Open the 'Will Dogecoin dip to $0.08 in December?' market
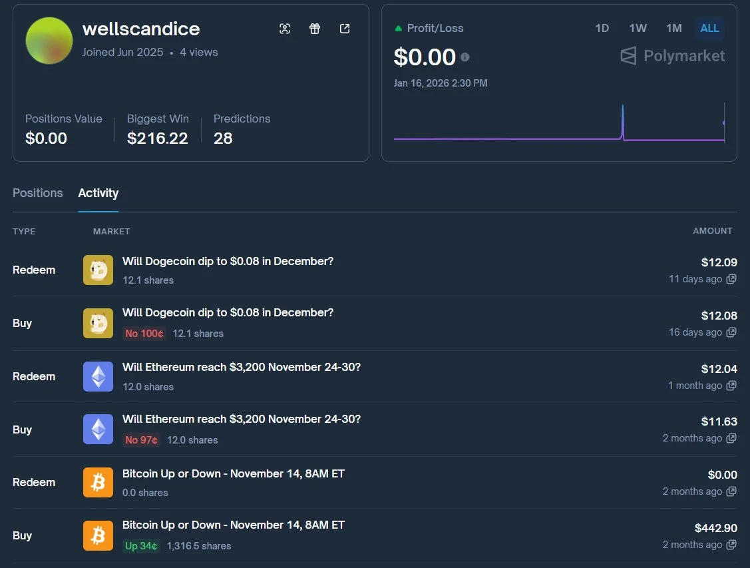 click(x=228, y=261)
